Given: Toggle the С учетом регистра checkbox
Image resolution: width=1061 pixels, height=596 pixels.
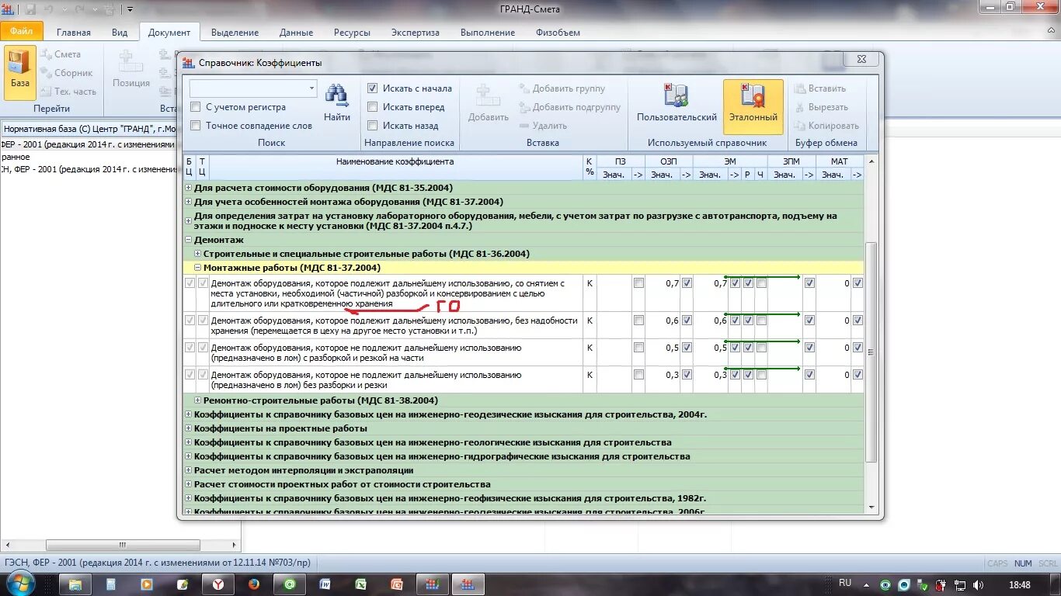Looking at the screenshot, I should (196, 107).
